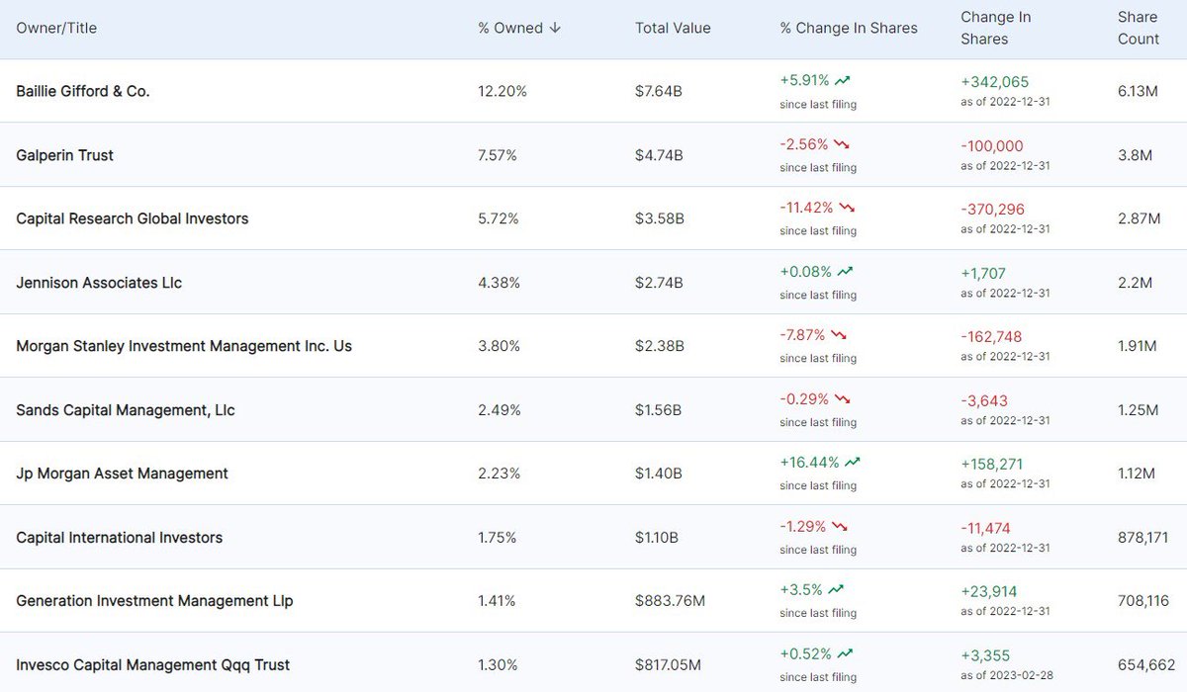Select Jp Morgan Asset Management row name
This screenshot has width=1187, height=692.
click(x=123, y=474)
